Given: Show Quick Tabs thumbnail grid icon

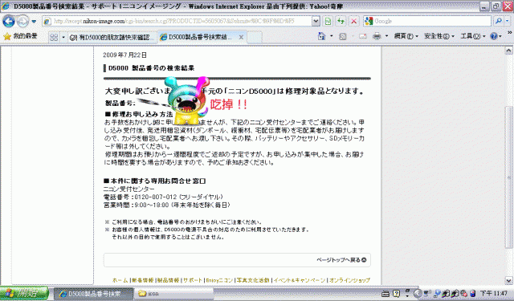Looking at the screenshot, I should (54, 37).
